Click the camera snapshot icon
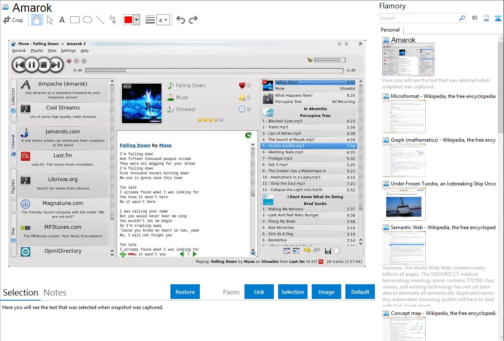Viewport: 504px width, 341px height. click(475, 18)
